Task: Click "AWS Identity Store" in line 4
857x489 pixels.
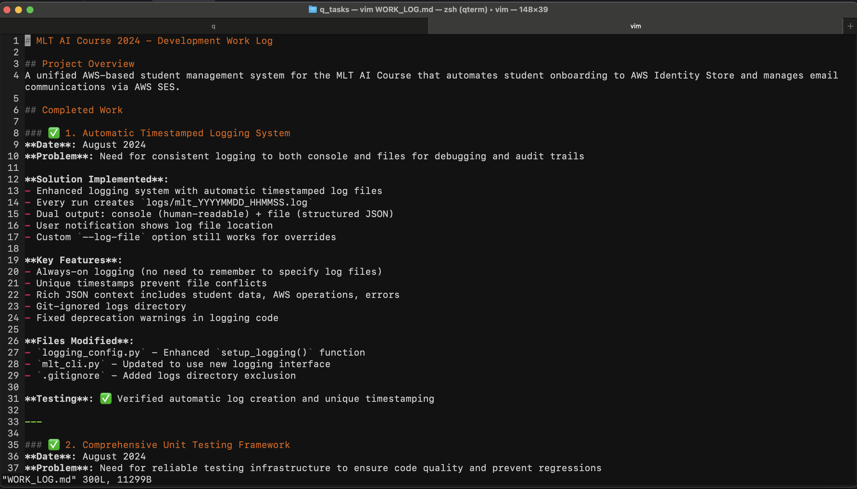Action: pos(682,76)
